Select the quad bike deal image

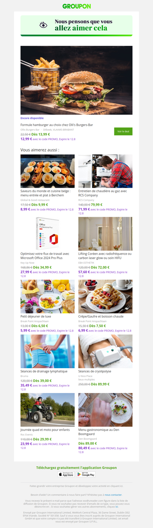pos(48,410)
